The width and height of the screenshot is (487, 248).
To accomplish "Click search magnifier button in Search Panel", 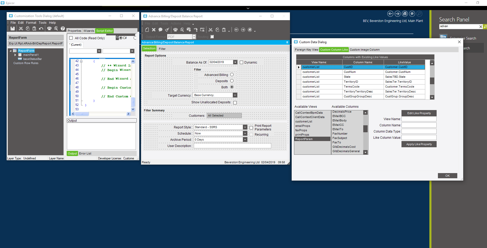I will coord(485,26).
